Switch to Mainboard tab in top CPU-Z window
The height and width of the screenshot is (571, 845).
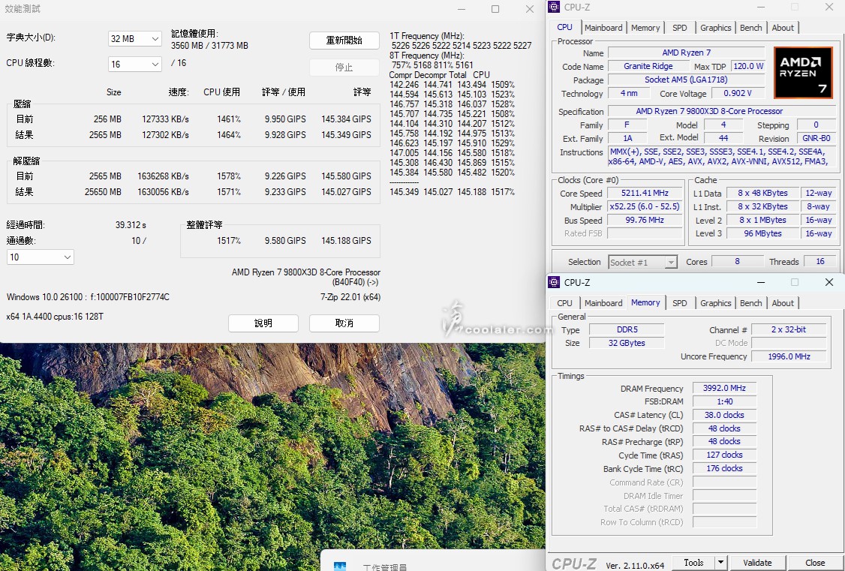(x=603, y=28)
